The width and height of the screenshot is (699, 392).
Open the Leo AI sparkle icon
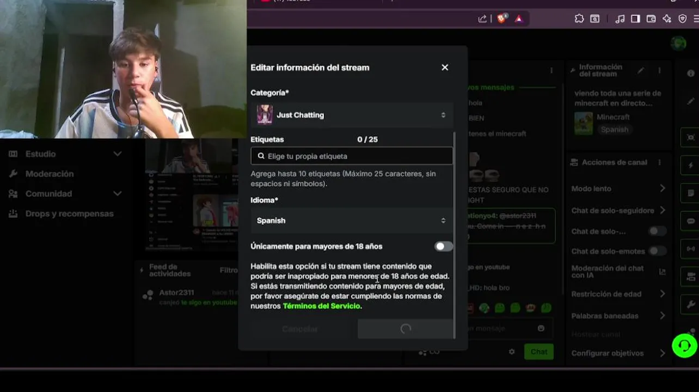667,19
